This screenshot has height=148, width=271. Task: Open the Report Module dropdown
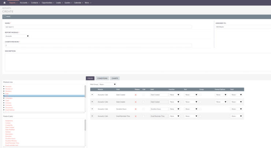pos(17,36)
